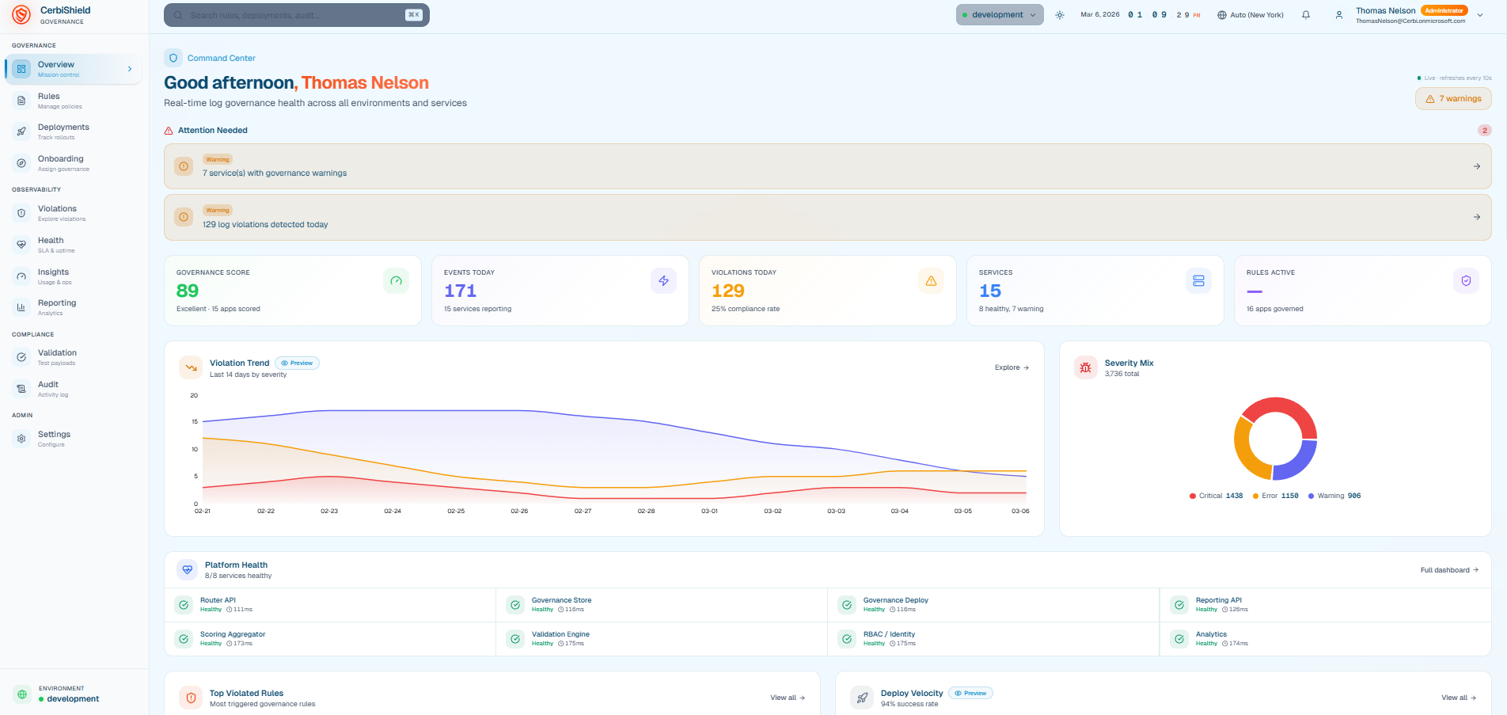
Task: Click the Insights gauge icon
Action: click(x=21, y=276)
